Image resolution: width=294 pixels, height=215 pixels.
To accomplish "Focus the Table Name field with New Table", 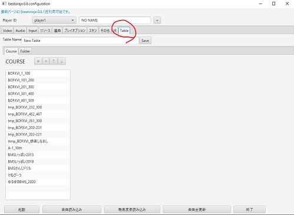I will point(80,41).
